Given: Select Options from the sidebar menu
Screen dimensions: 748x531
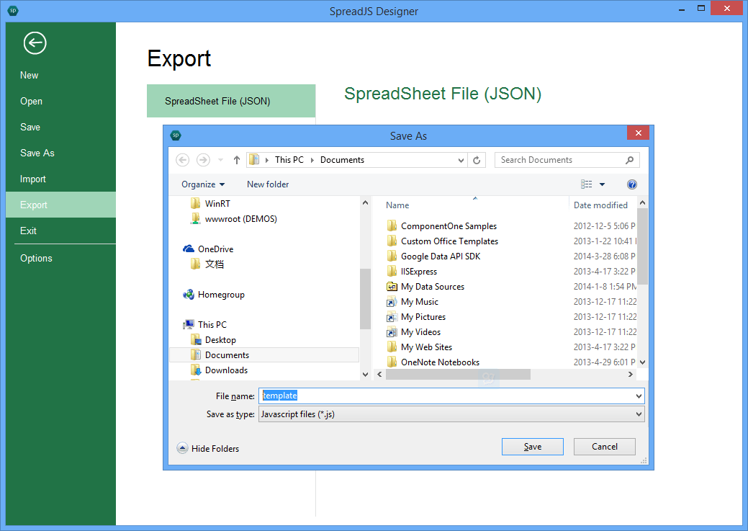Looking at the screenshot, I should pos(36,258).
